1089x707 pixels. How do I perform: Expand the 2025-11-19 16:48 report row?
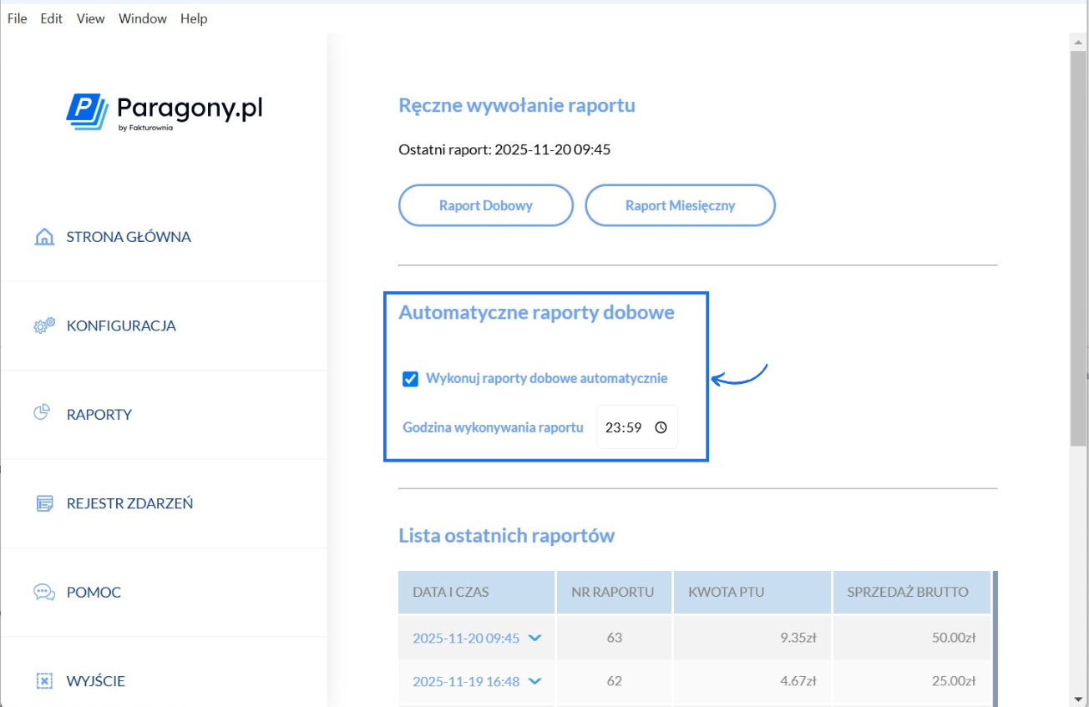(x=535, y=681)
